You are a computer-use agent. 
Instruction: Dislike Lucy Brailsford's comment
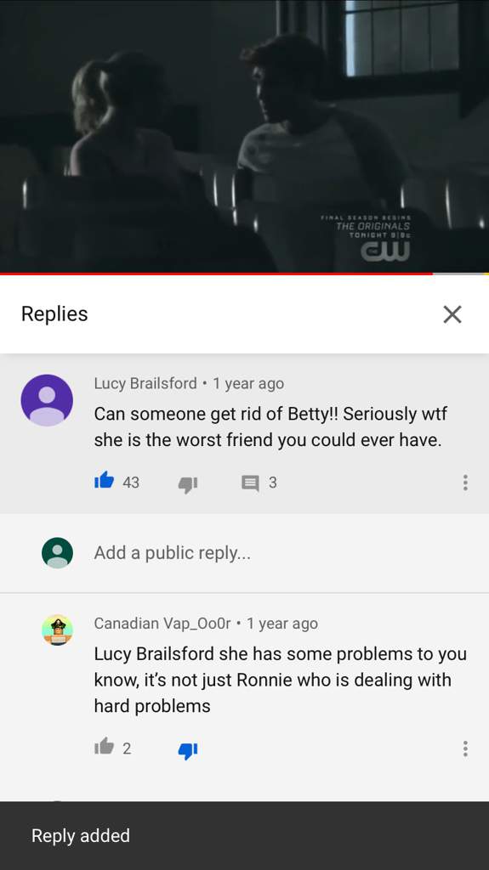coord(188,483)
